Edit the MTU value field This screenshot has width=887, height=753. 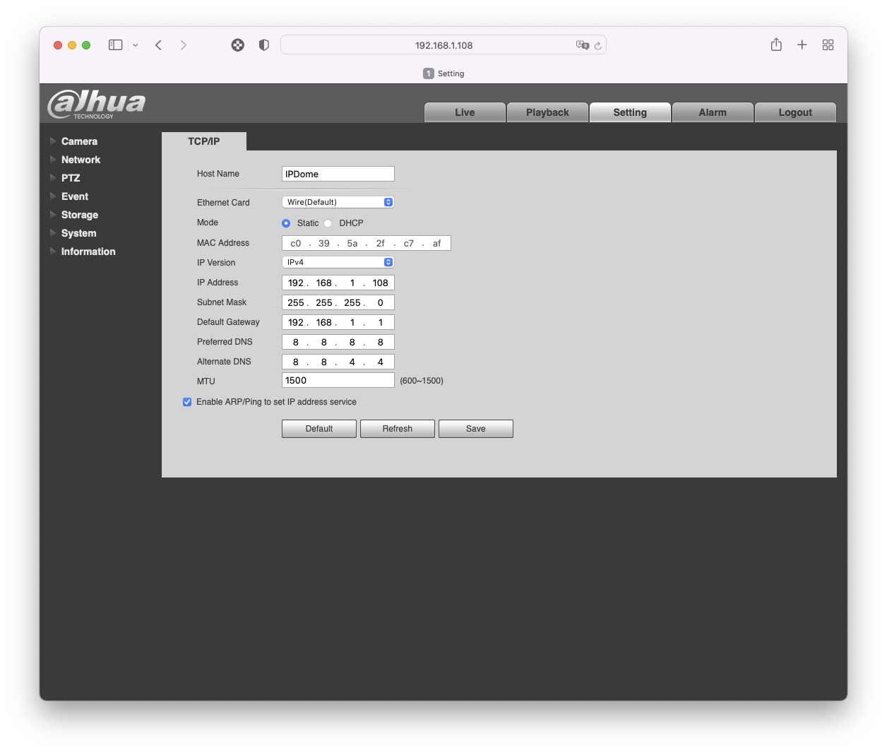click(338, 380)
